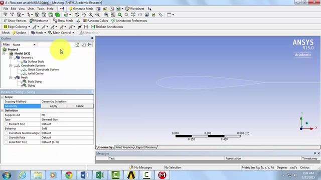
Task: Open the Mesh dropdown menu
Action: click(x=39, y=32)
